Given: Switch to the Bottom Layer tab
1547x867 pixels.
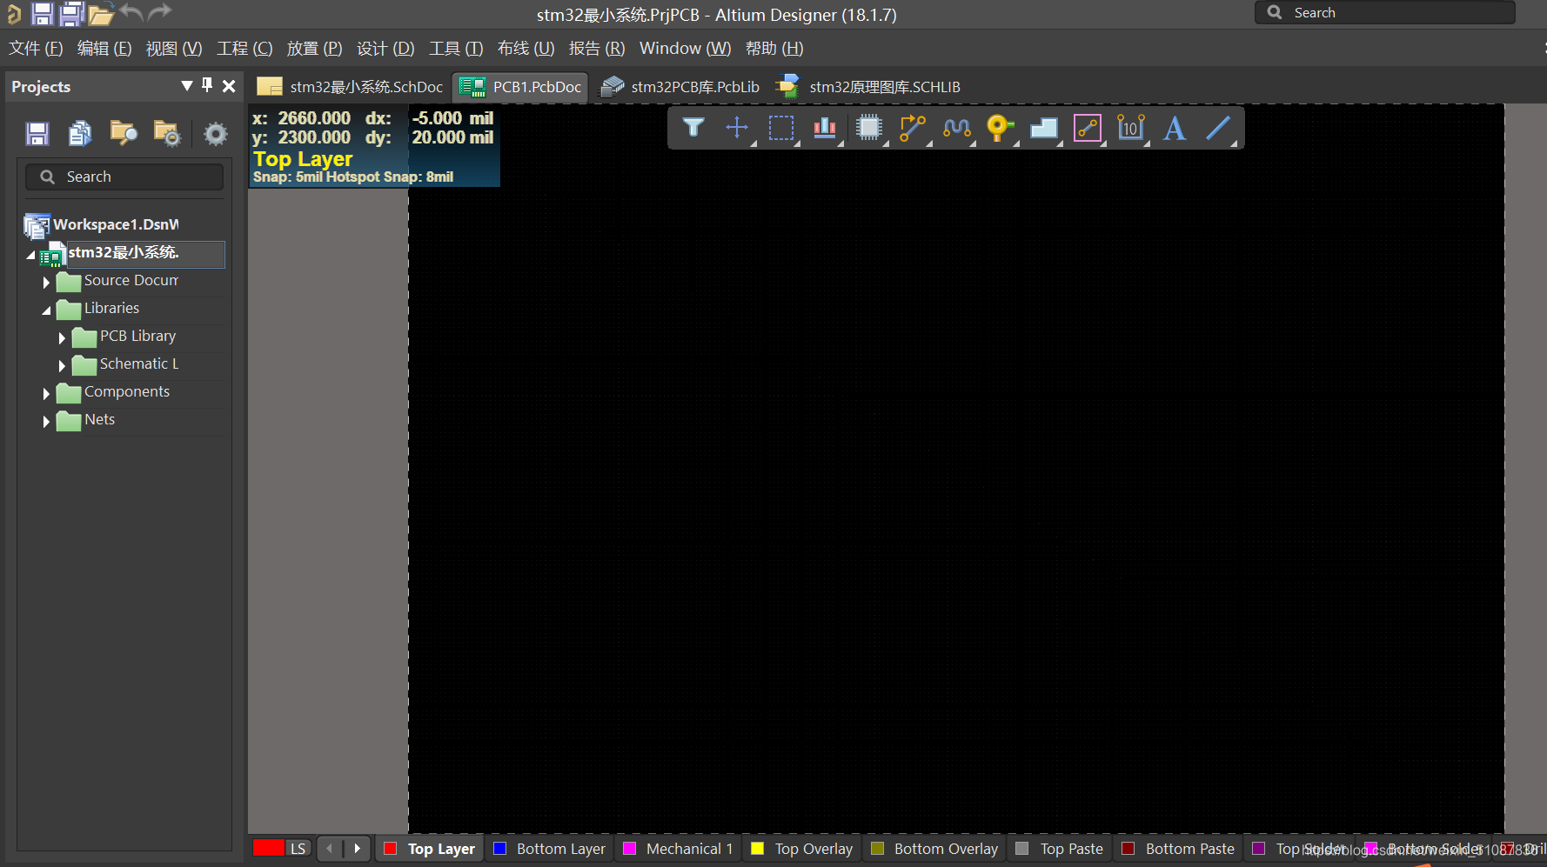Looking at the screenshot, I should point(560,849).
